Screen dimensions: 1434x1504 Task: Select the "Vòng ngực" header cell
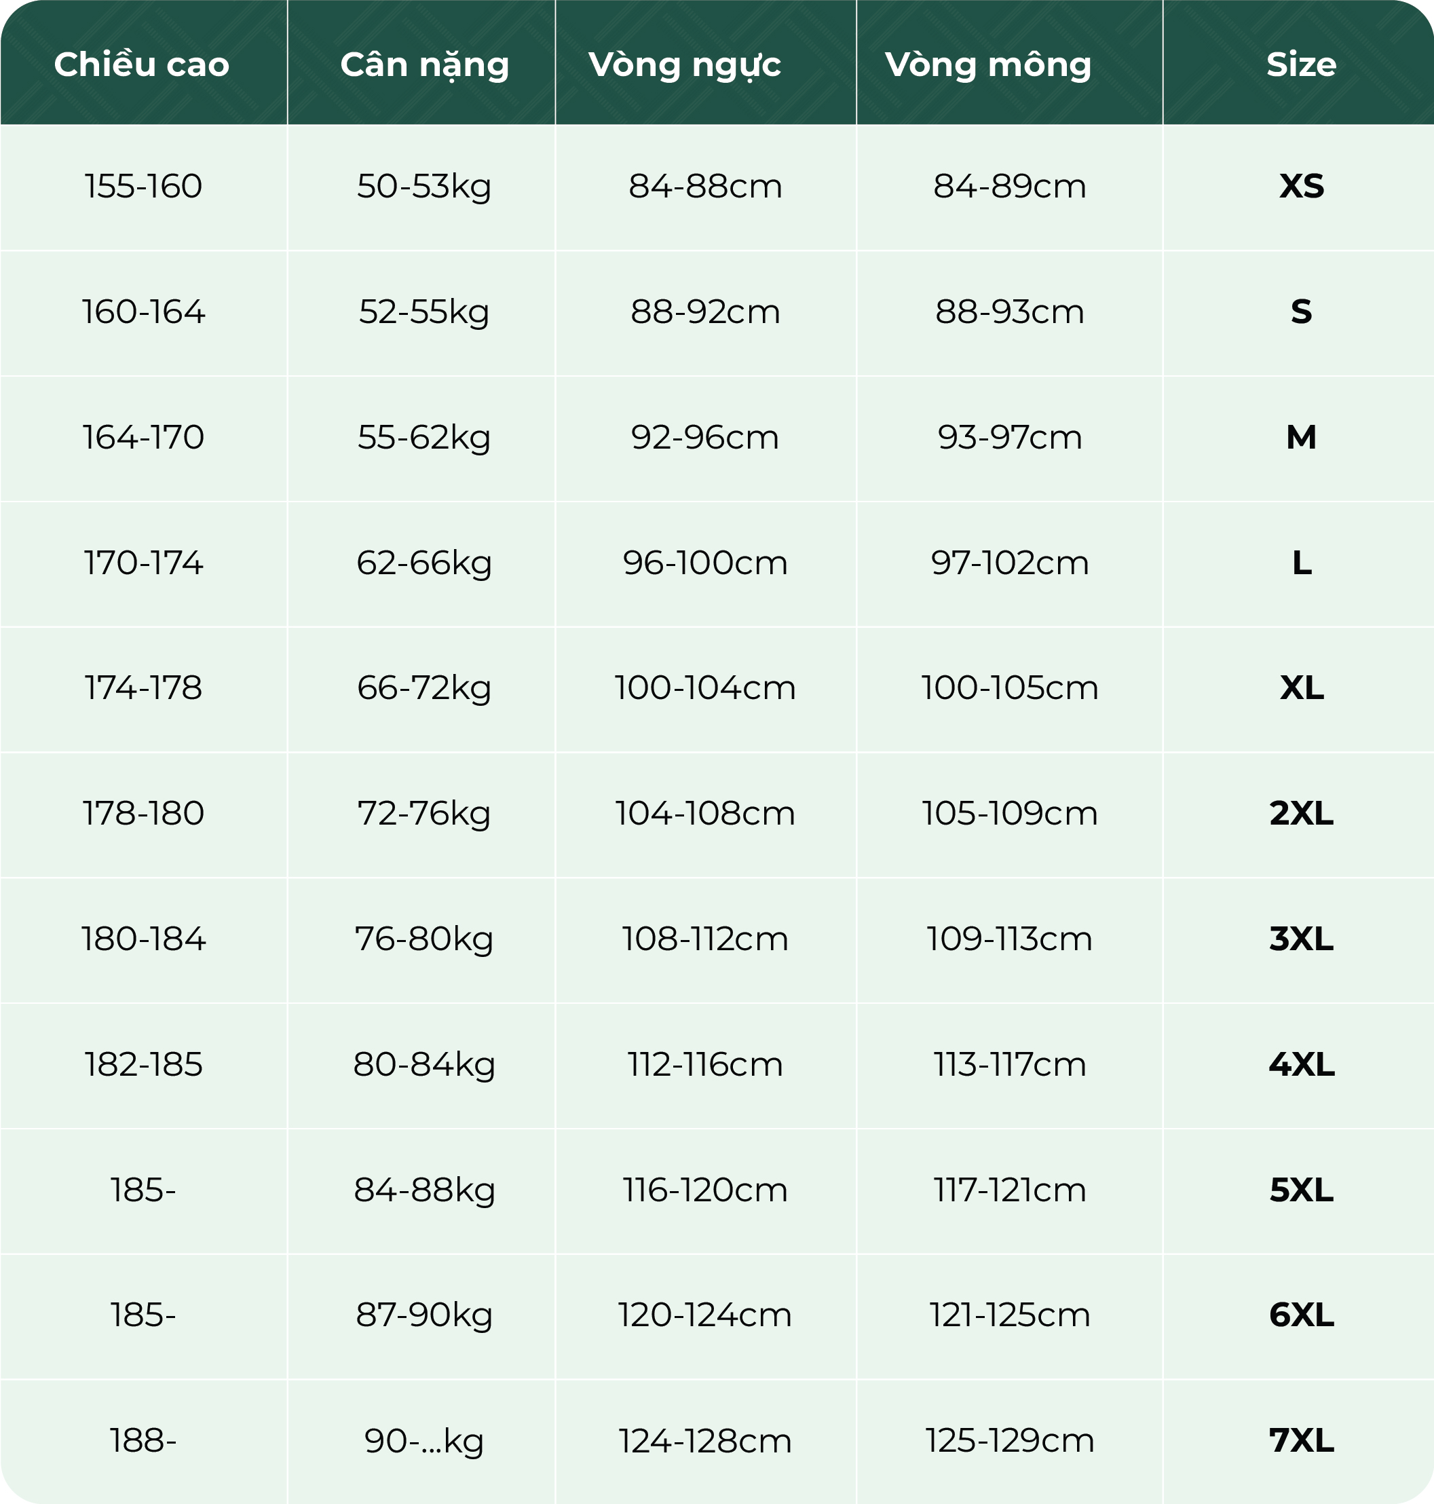point(685,64)
